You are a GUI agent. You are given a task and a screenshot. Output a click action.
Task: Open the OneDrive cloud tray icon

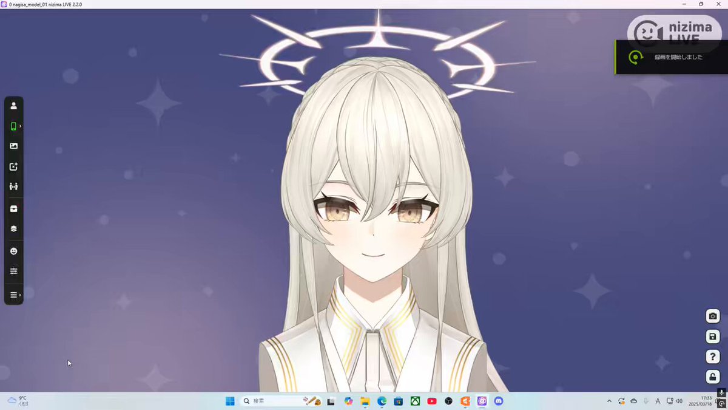point(633,401)
